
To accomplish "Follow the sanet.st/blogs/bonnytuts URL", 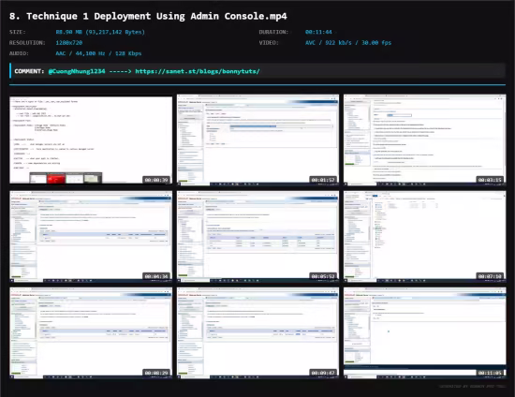I will [x=198, y=71].
